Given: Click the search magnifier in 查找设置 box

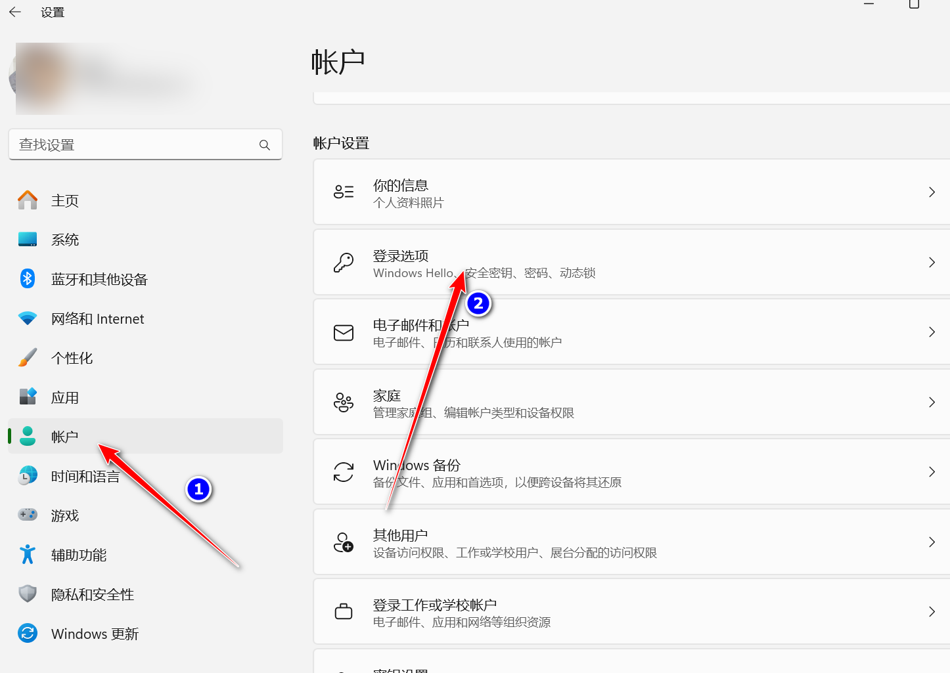Looking at the screenshot, I should [x=264, y=144].
